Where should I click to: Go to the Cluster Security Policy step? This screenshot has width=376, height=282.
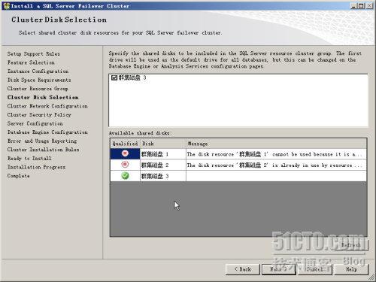[39, 114]
